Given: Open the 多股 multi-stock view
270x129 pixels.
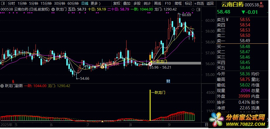Looking at the screenshot, I should point(137,3).
